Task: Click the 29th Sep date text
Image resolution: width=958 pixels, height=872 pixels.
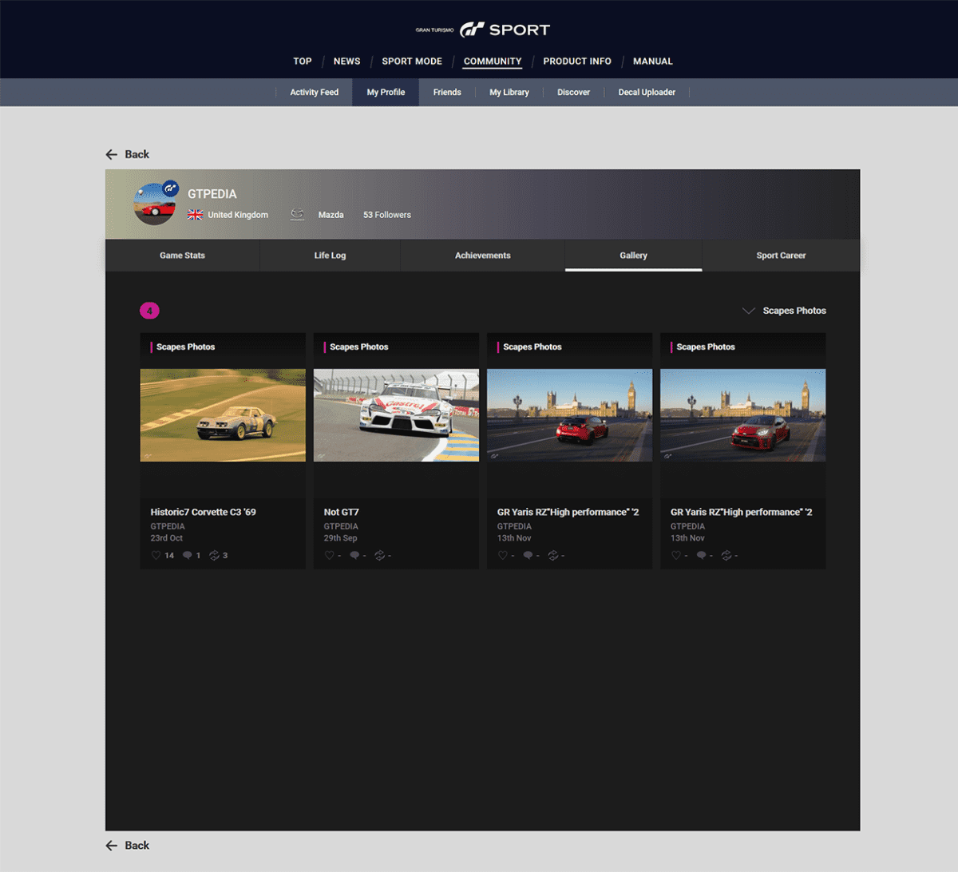Action: pos(340,538)
